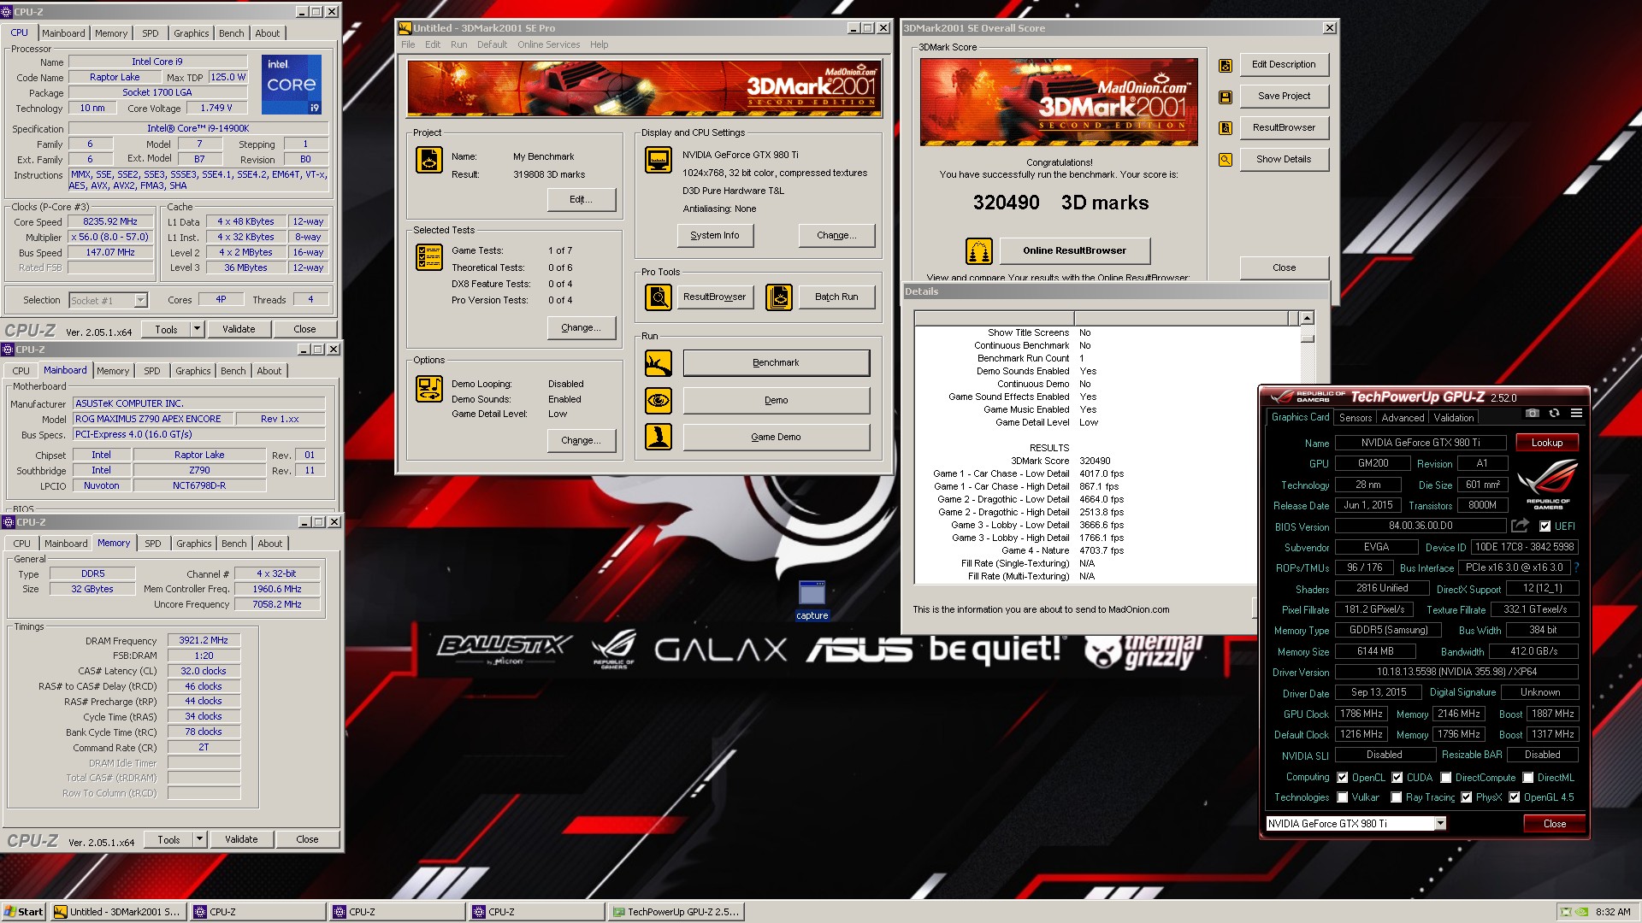1642x923 pixels.
Task: Click the Show Details button
Action: click(x=1284, y=160)
